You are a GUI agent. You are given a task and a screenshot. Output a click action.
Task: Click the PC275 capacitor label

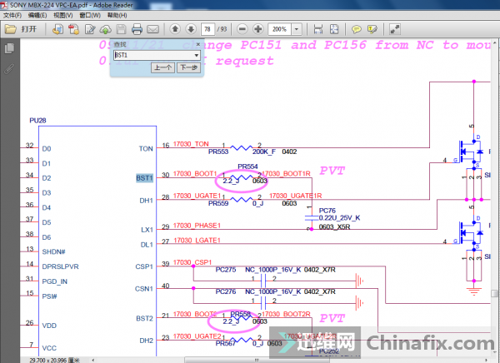[226, 270]
